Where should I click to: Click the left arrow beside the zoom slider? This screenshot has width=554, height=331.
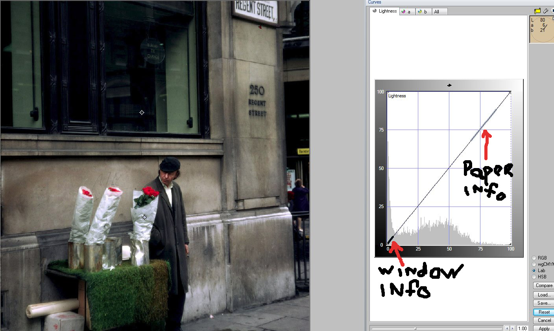pyautogui.click(x=507, y=328)
